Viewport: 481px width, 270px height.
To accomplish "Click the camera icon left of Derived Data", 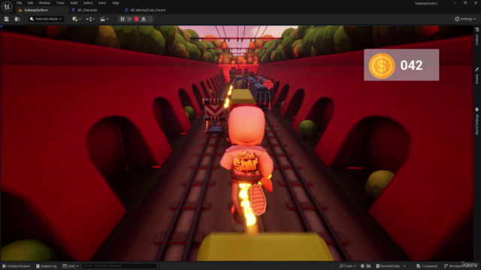I will (x=368, y=266).
